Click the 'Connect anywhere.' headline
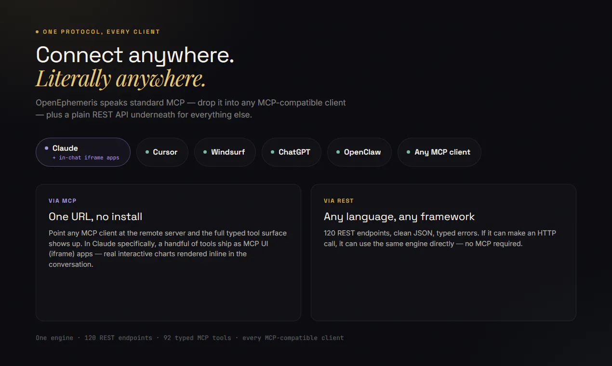The image size is (612, 366). [x=135, y=55]
